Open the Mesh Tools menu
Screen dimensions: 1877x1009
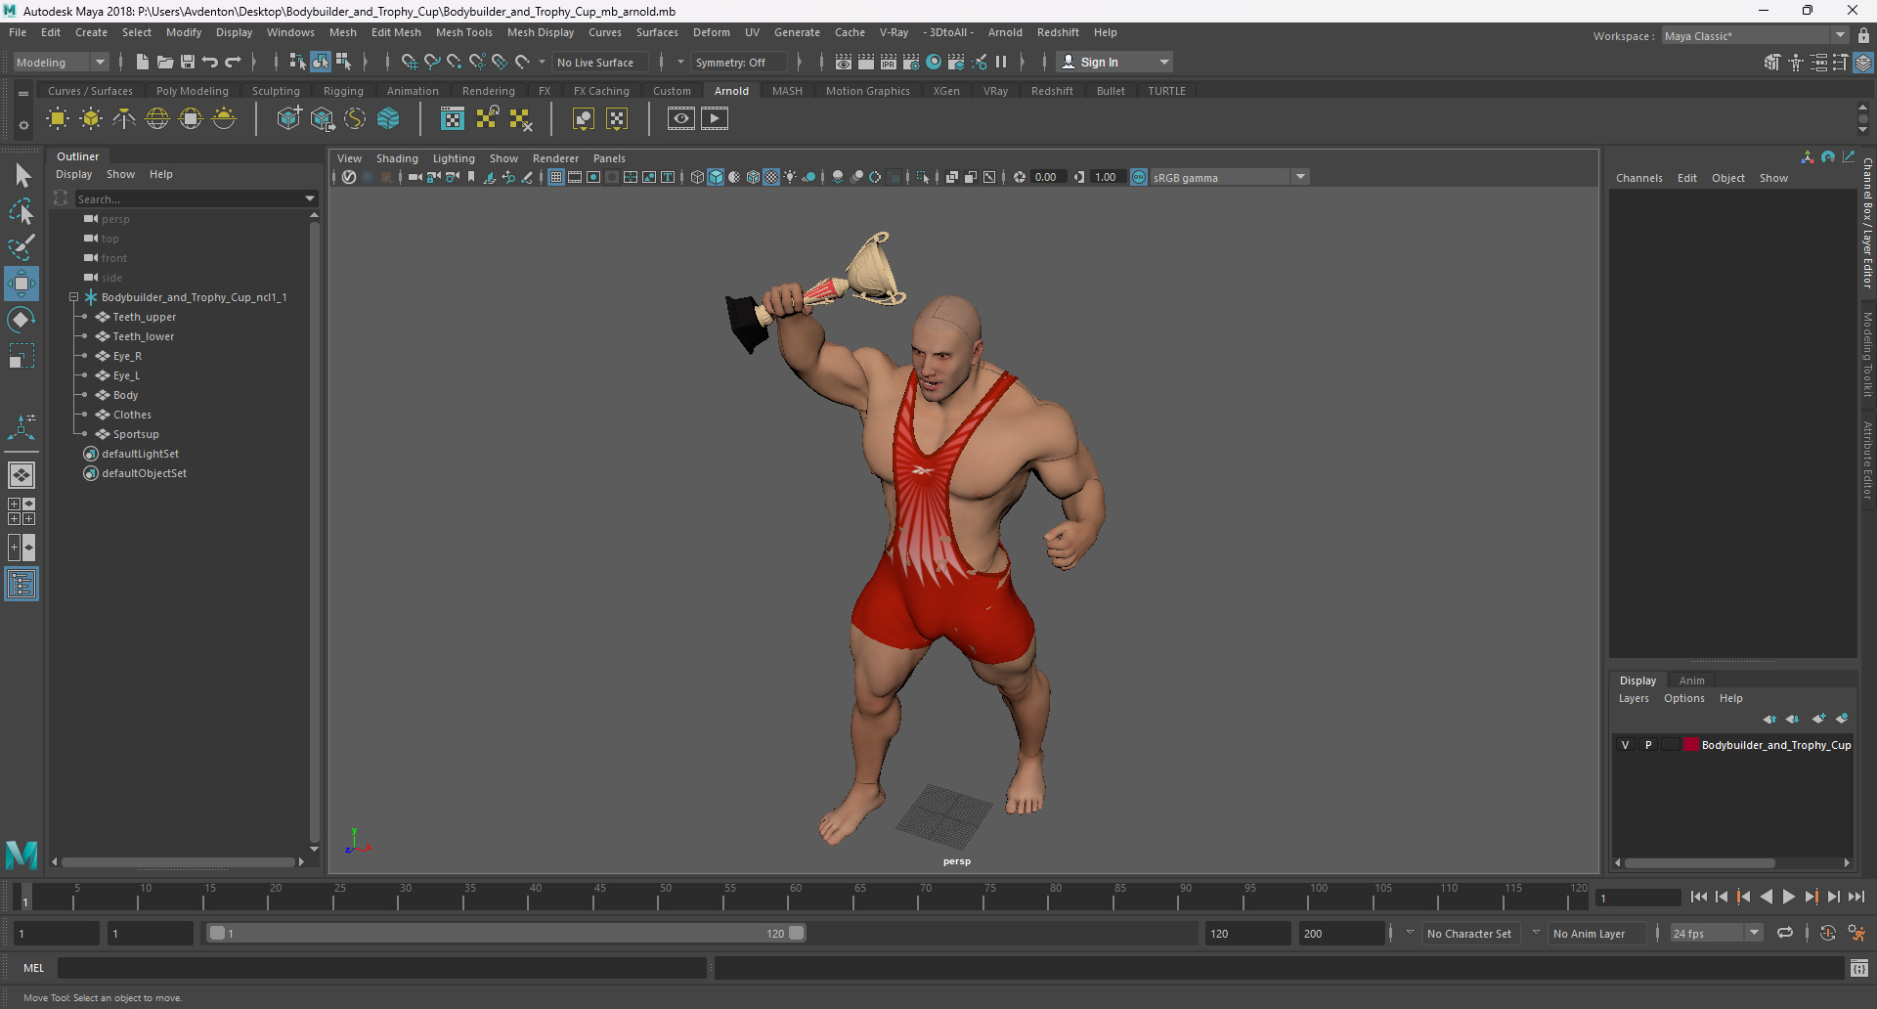tap(463, 32)
